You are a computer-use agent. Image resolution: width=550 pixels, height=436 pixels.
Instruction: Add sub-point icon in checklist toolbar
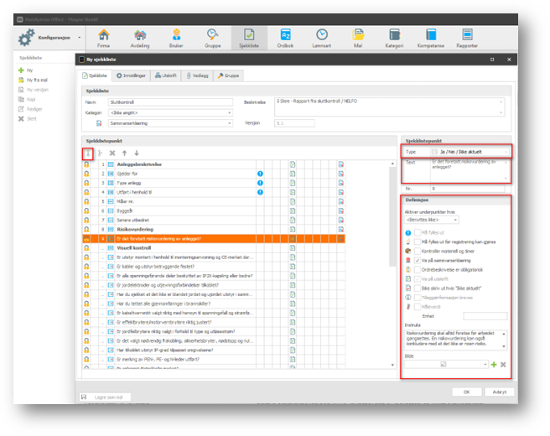pyautogui.click(x=101, y=153)
